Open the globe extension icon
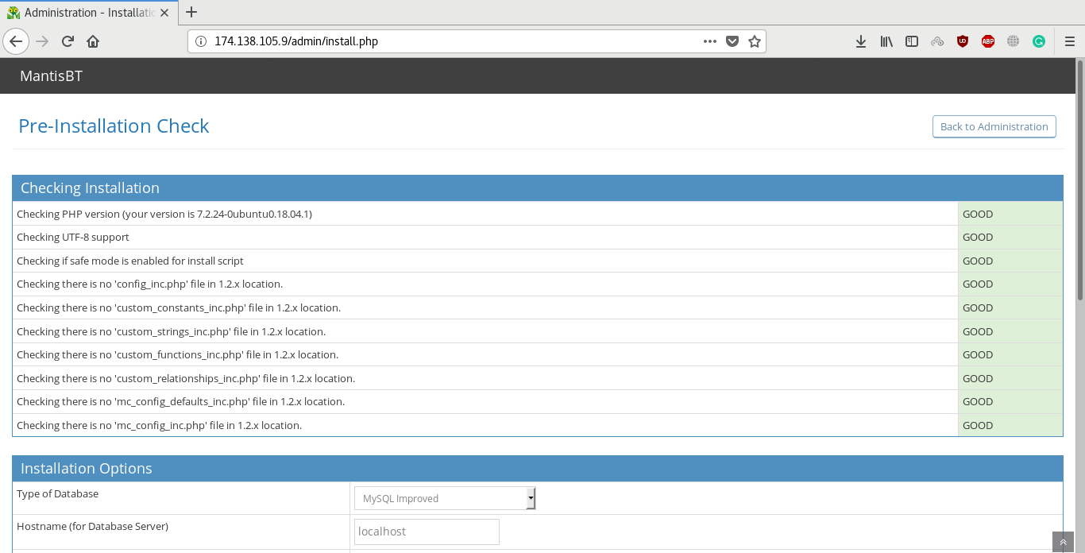Screen dimensions: 1085x553 pyautogui.click(x=1013, y=41)
